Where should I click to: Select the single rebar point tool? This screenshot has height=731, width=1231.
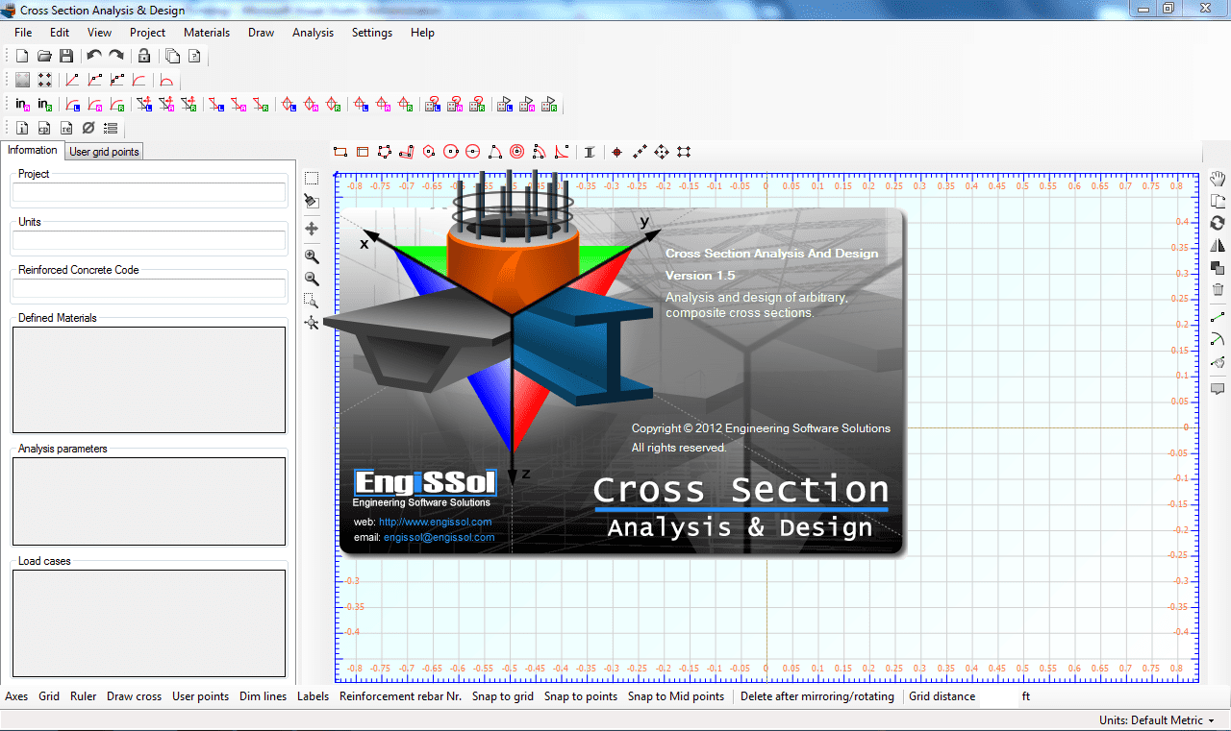(617, 152)
